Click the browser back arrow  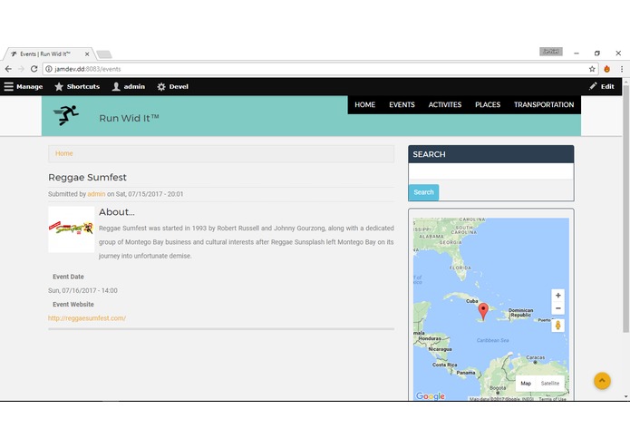(x=8, y=69)
